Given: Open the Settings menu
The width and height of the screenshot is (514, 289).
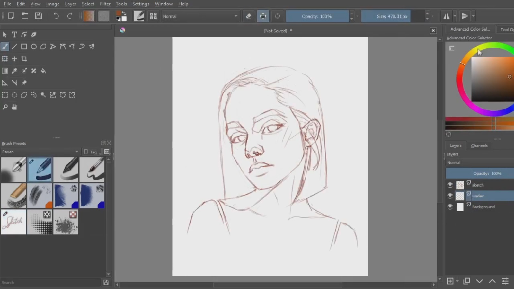Looking at the screenshot, I should [141, 4].
